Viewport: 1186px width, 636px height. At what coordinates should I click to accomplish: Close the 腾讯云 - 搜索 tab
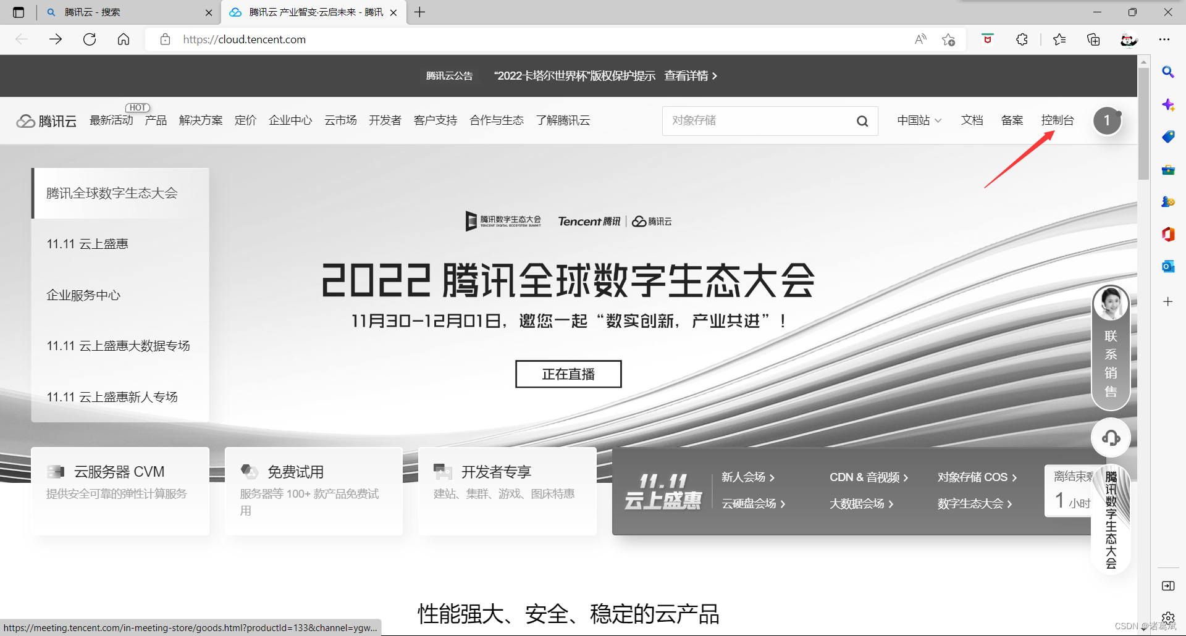(x=209, y=12)
